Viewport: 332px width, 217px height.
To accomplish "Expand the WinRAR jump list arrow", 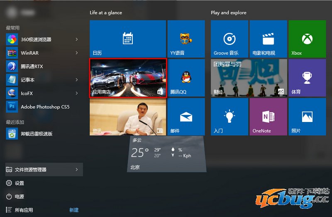I will pyautogui.click(x=77, y=53).
